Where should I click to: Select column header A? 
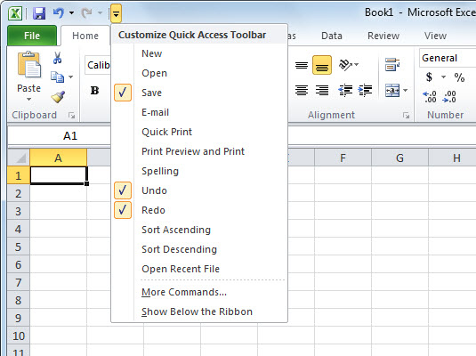click(x=59, y=158)
